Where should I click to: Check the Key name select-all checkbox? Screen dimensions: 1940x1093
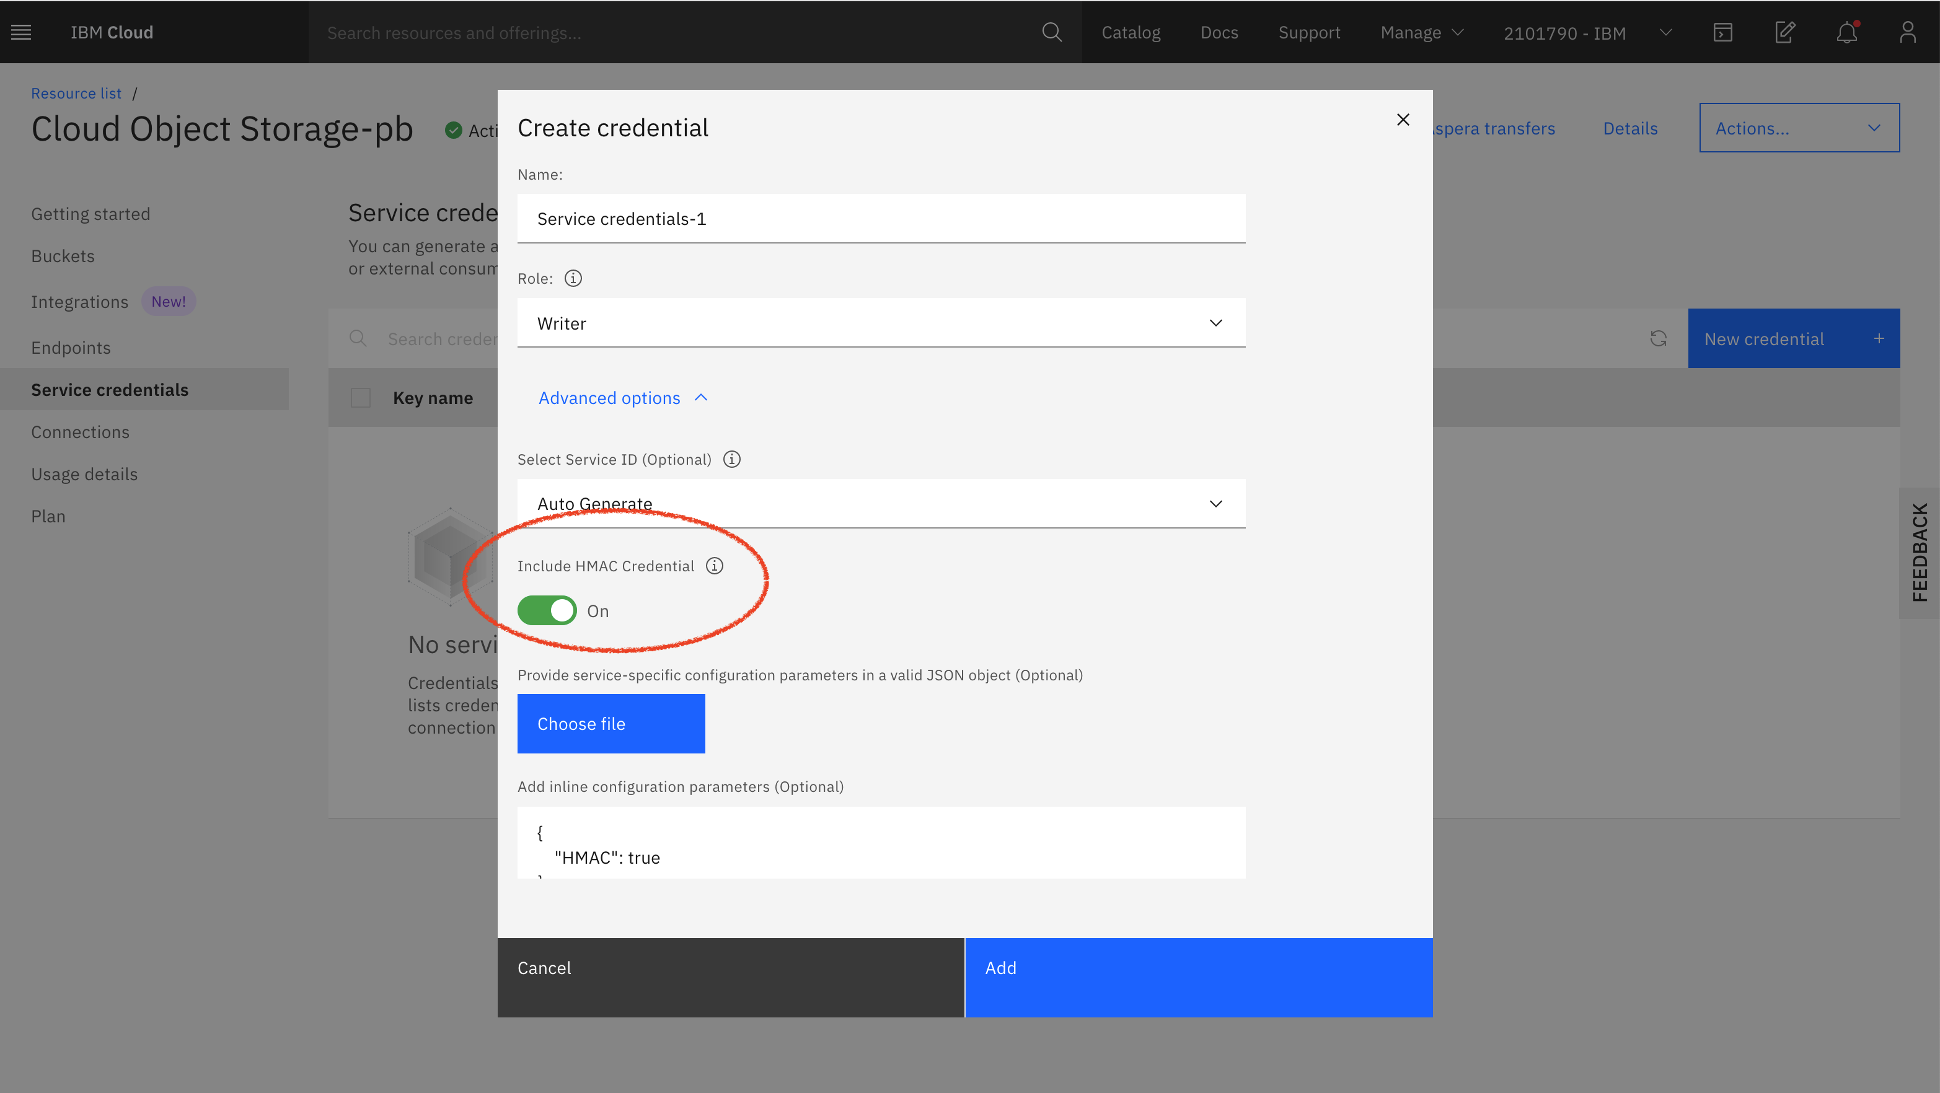[x=361, y=397]
